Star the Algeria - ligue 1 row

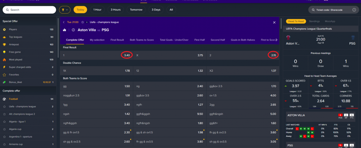4,122
